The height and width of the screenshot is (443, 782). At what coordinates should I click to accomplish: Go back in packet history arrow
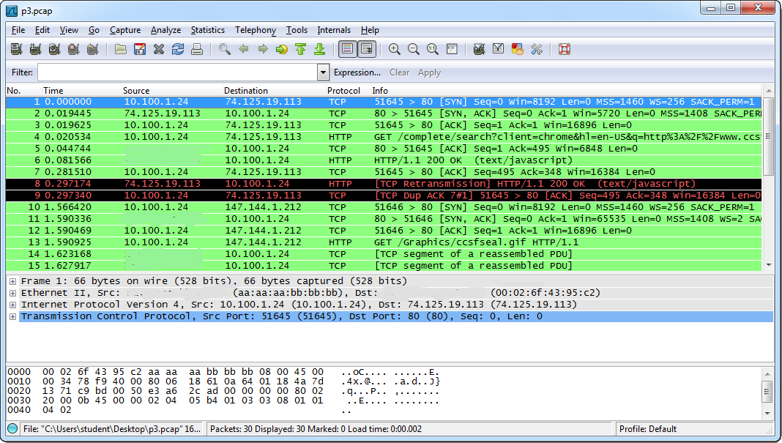pos(243,49)
